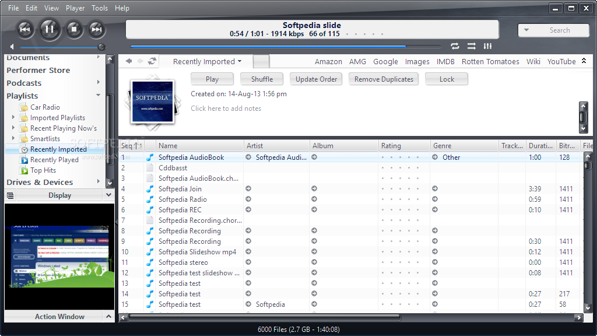
Task: Open the Rotten Tomatoes link
Action: (x=490, y=62)
